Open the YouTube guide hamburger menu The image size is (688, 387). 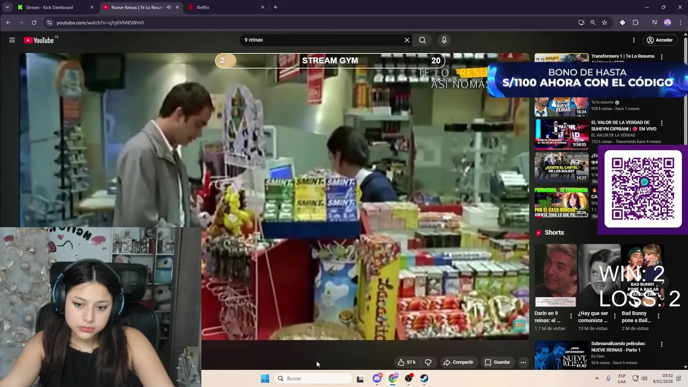point(12,40)
